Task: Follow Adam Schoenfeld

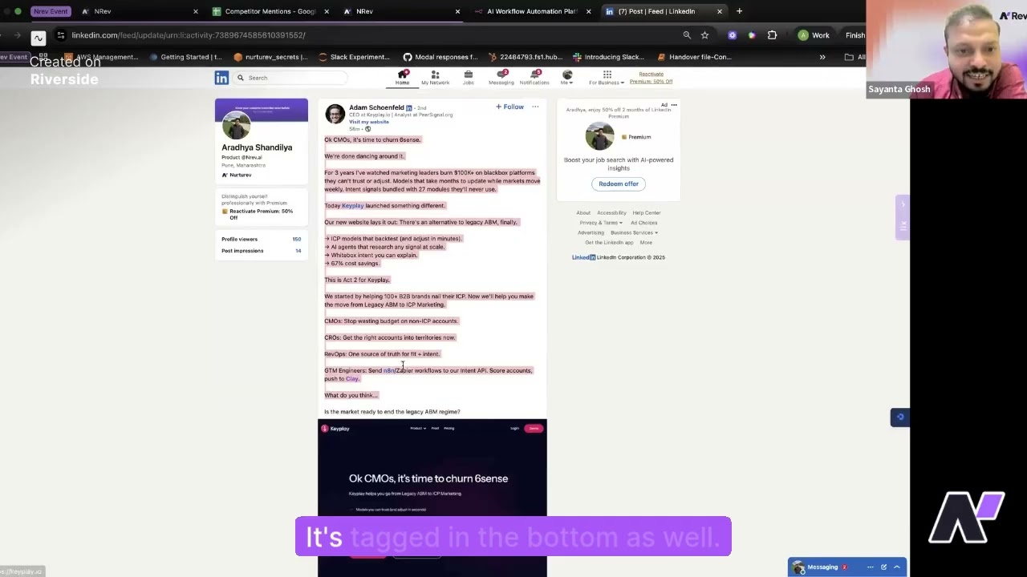Action: [509, 107]
